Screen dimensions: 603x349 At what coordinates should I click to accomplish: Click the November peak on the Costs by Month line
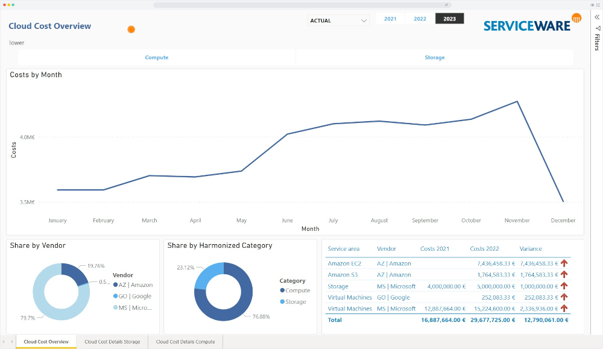(x=516, y=101)
